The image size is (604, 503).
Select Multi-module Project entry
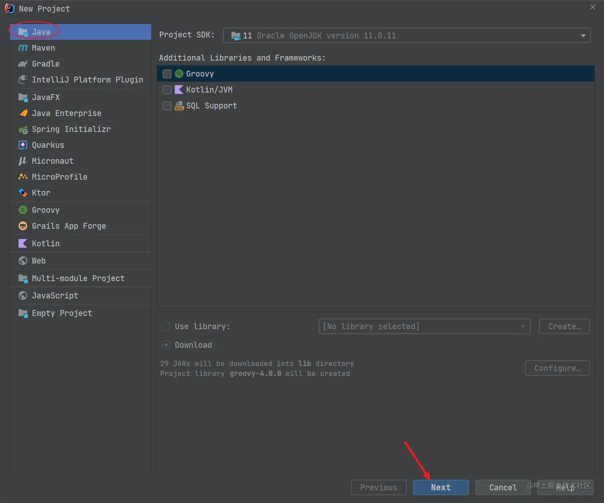coord(81,278)
